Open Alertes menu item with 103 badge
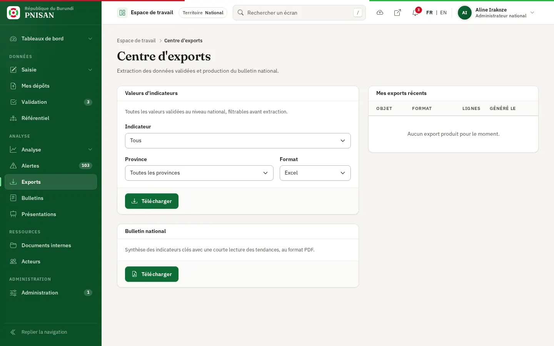Viewport: 554px width, 346px height. [x=51, y=166]
